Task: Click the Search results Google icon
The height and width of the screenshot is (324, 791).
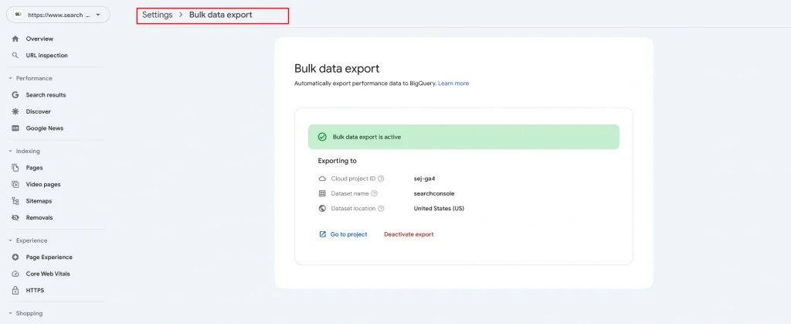Action: pyautogui.click(x=15, y=95)
